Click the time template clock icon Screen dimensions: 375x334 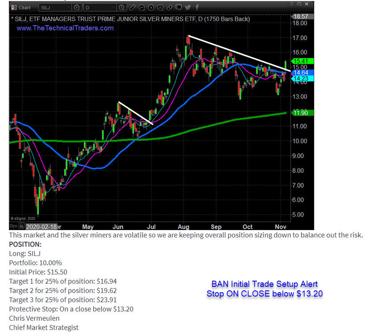pyautogui.click(x=122, y=7)
